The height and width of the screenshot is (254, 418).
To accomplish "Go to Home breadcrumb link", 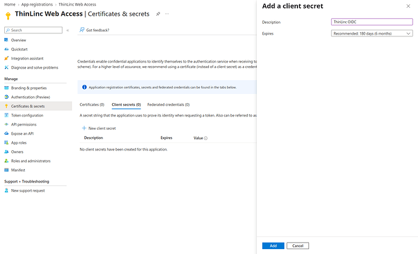I will tap(10, 4).
